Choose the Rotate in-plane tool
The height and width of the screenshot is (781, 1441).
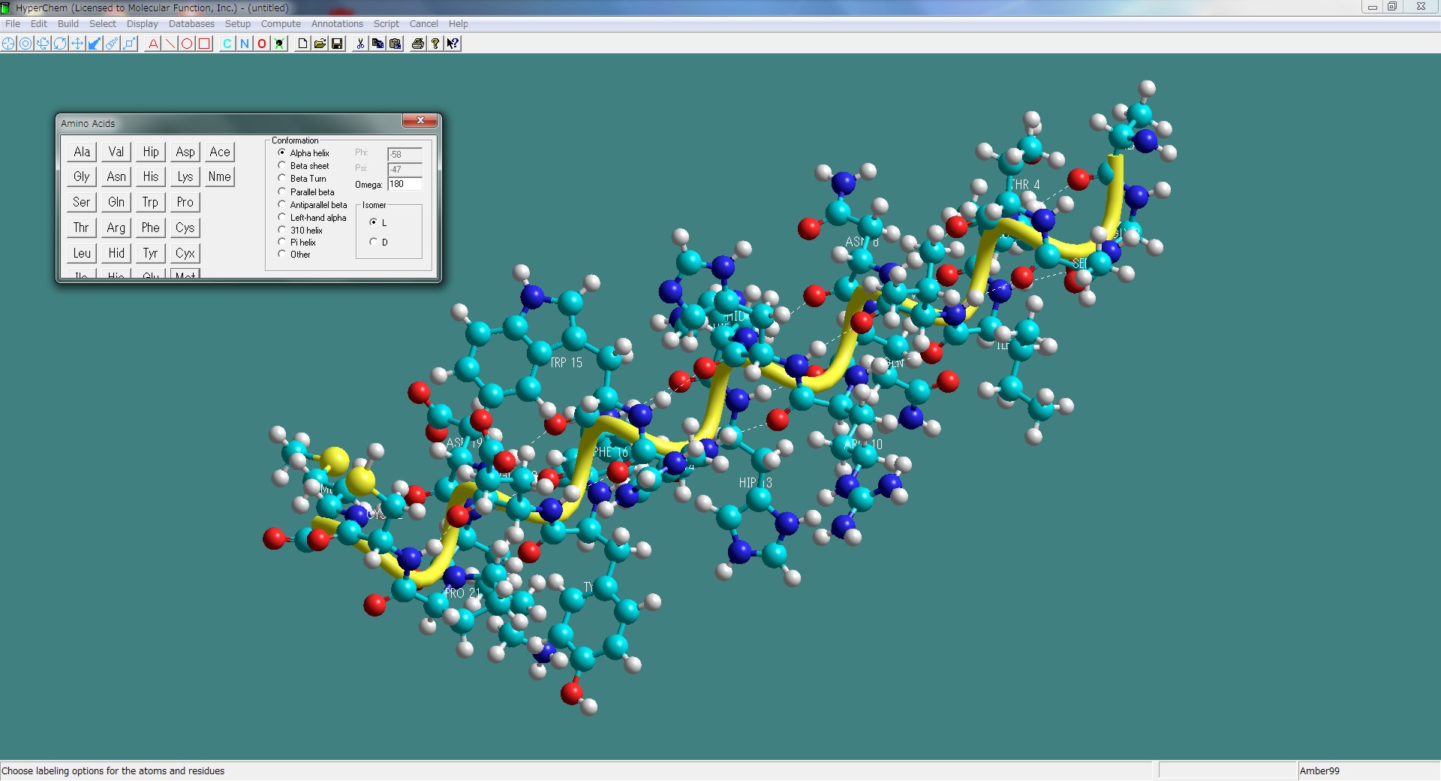tap(60, 44)
